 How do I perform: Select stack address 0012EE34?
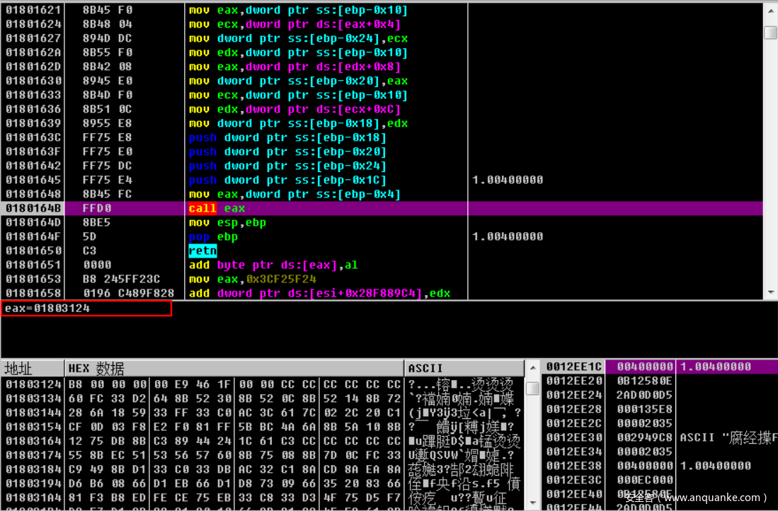click(573, 452)
